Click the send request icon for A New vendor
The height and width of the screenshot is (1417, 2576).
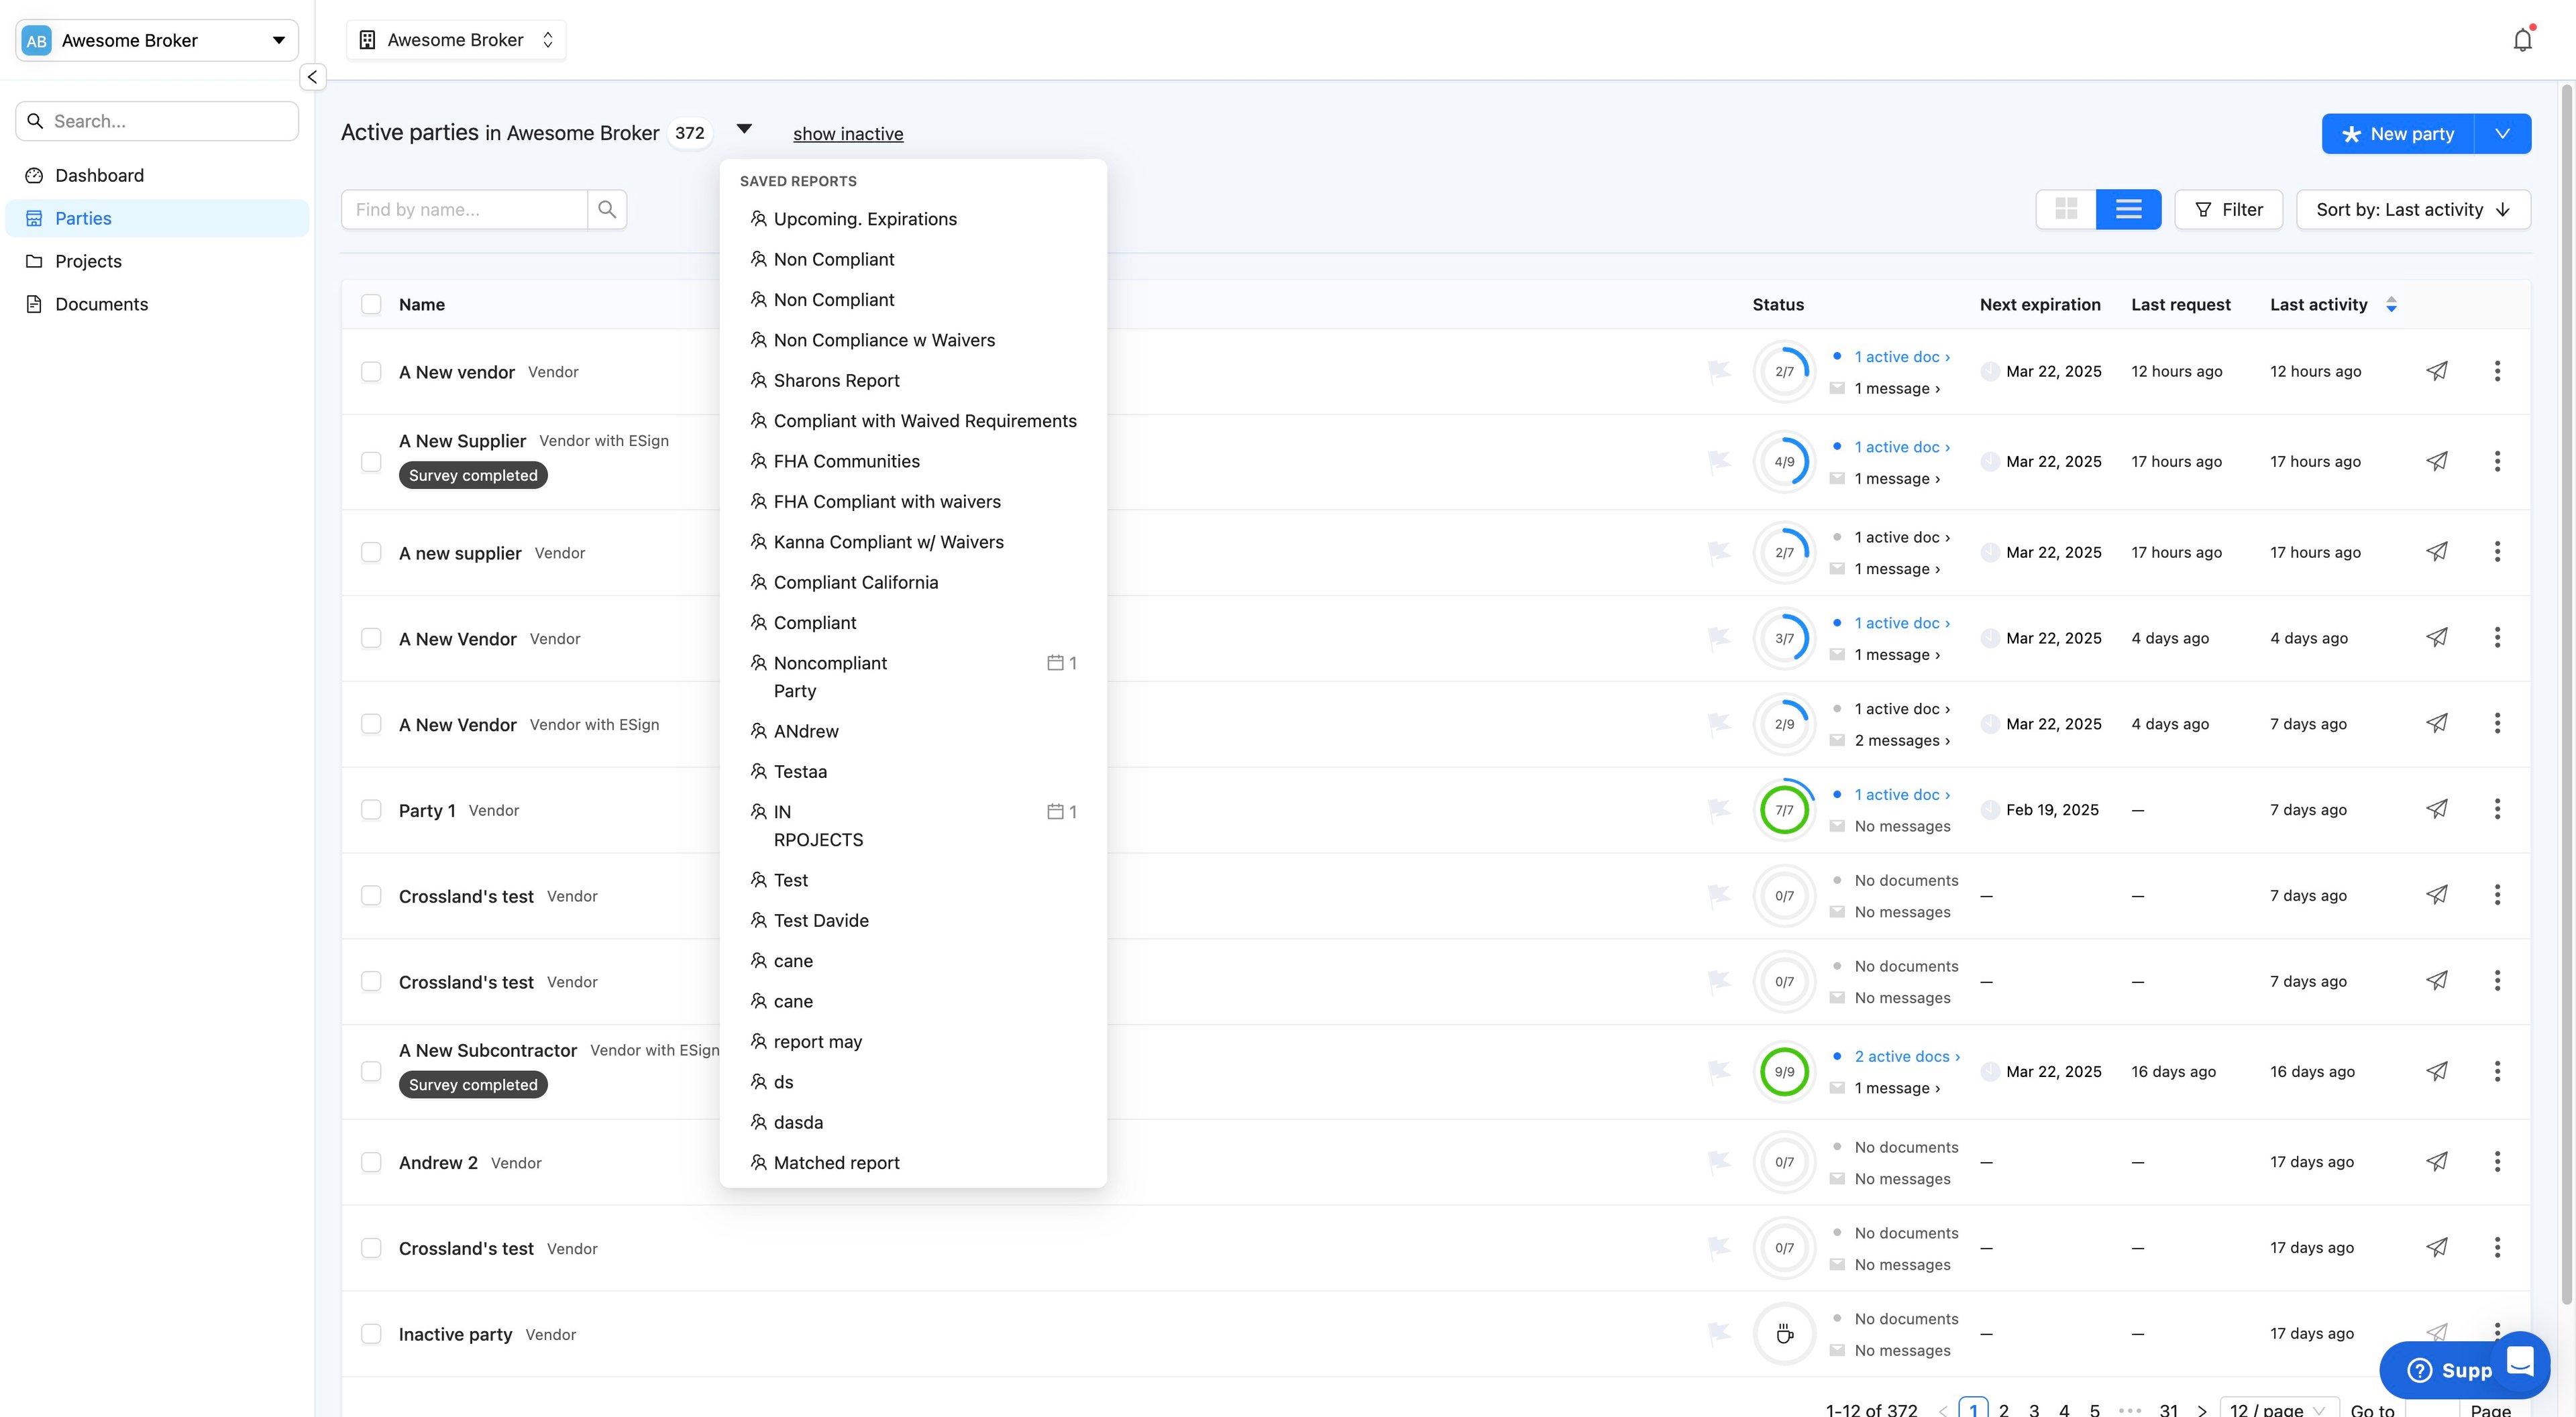coord(2437,371)
